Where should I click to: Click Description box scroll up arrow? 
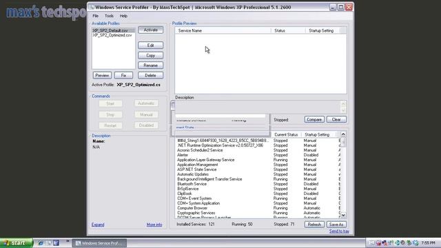pos(343,104)
